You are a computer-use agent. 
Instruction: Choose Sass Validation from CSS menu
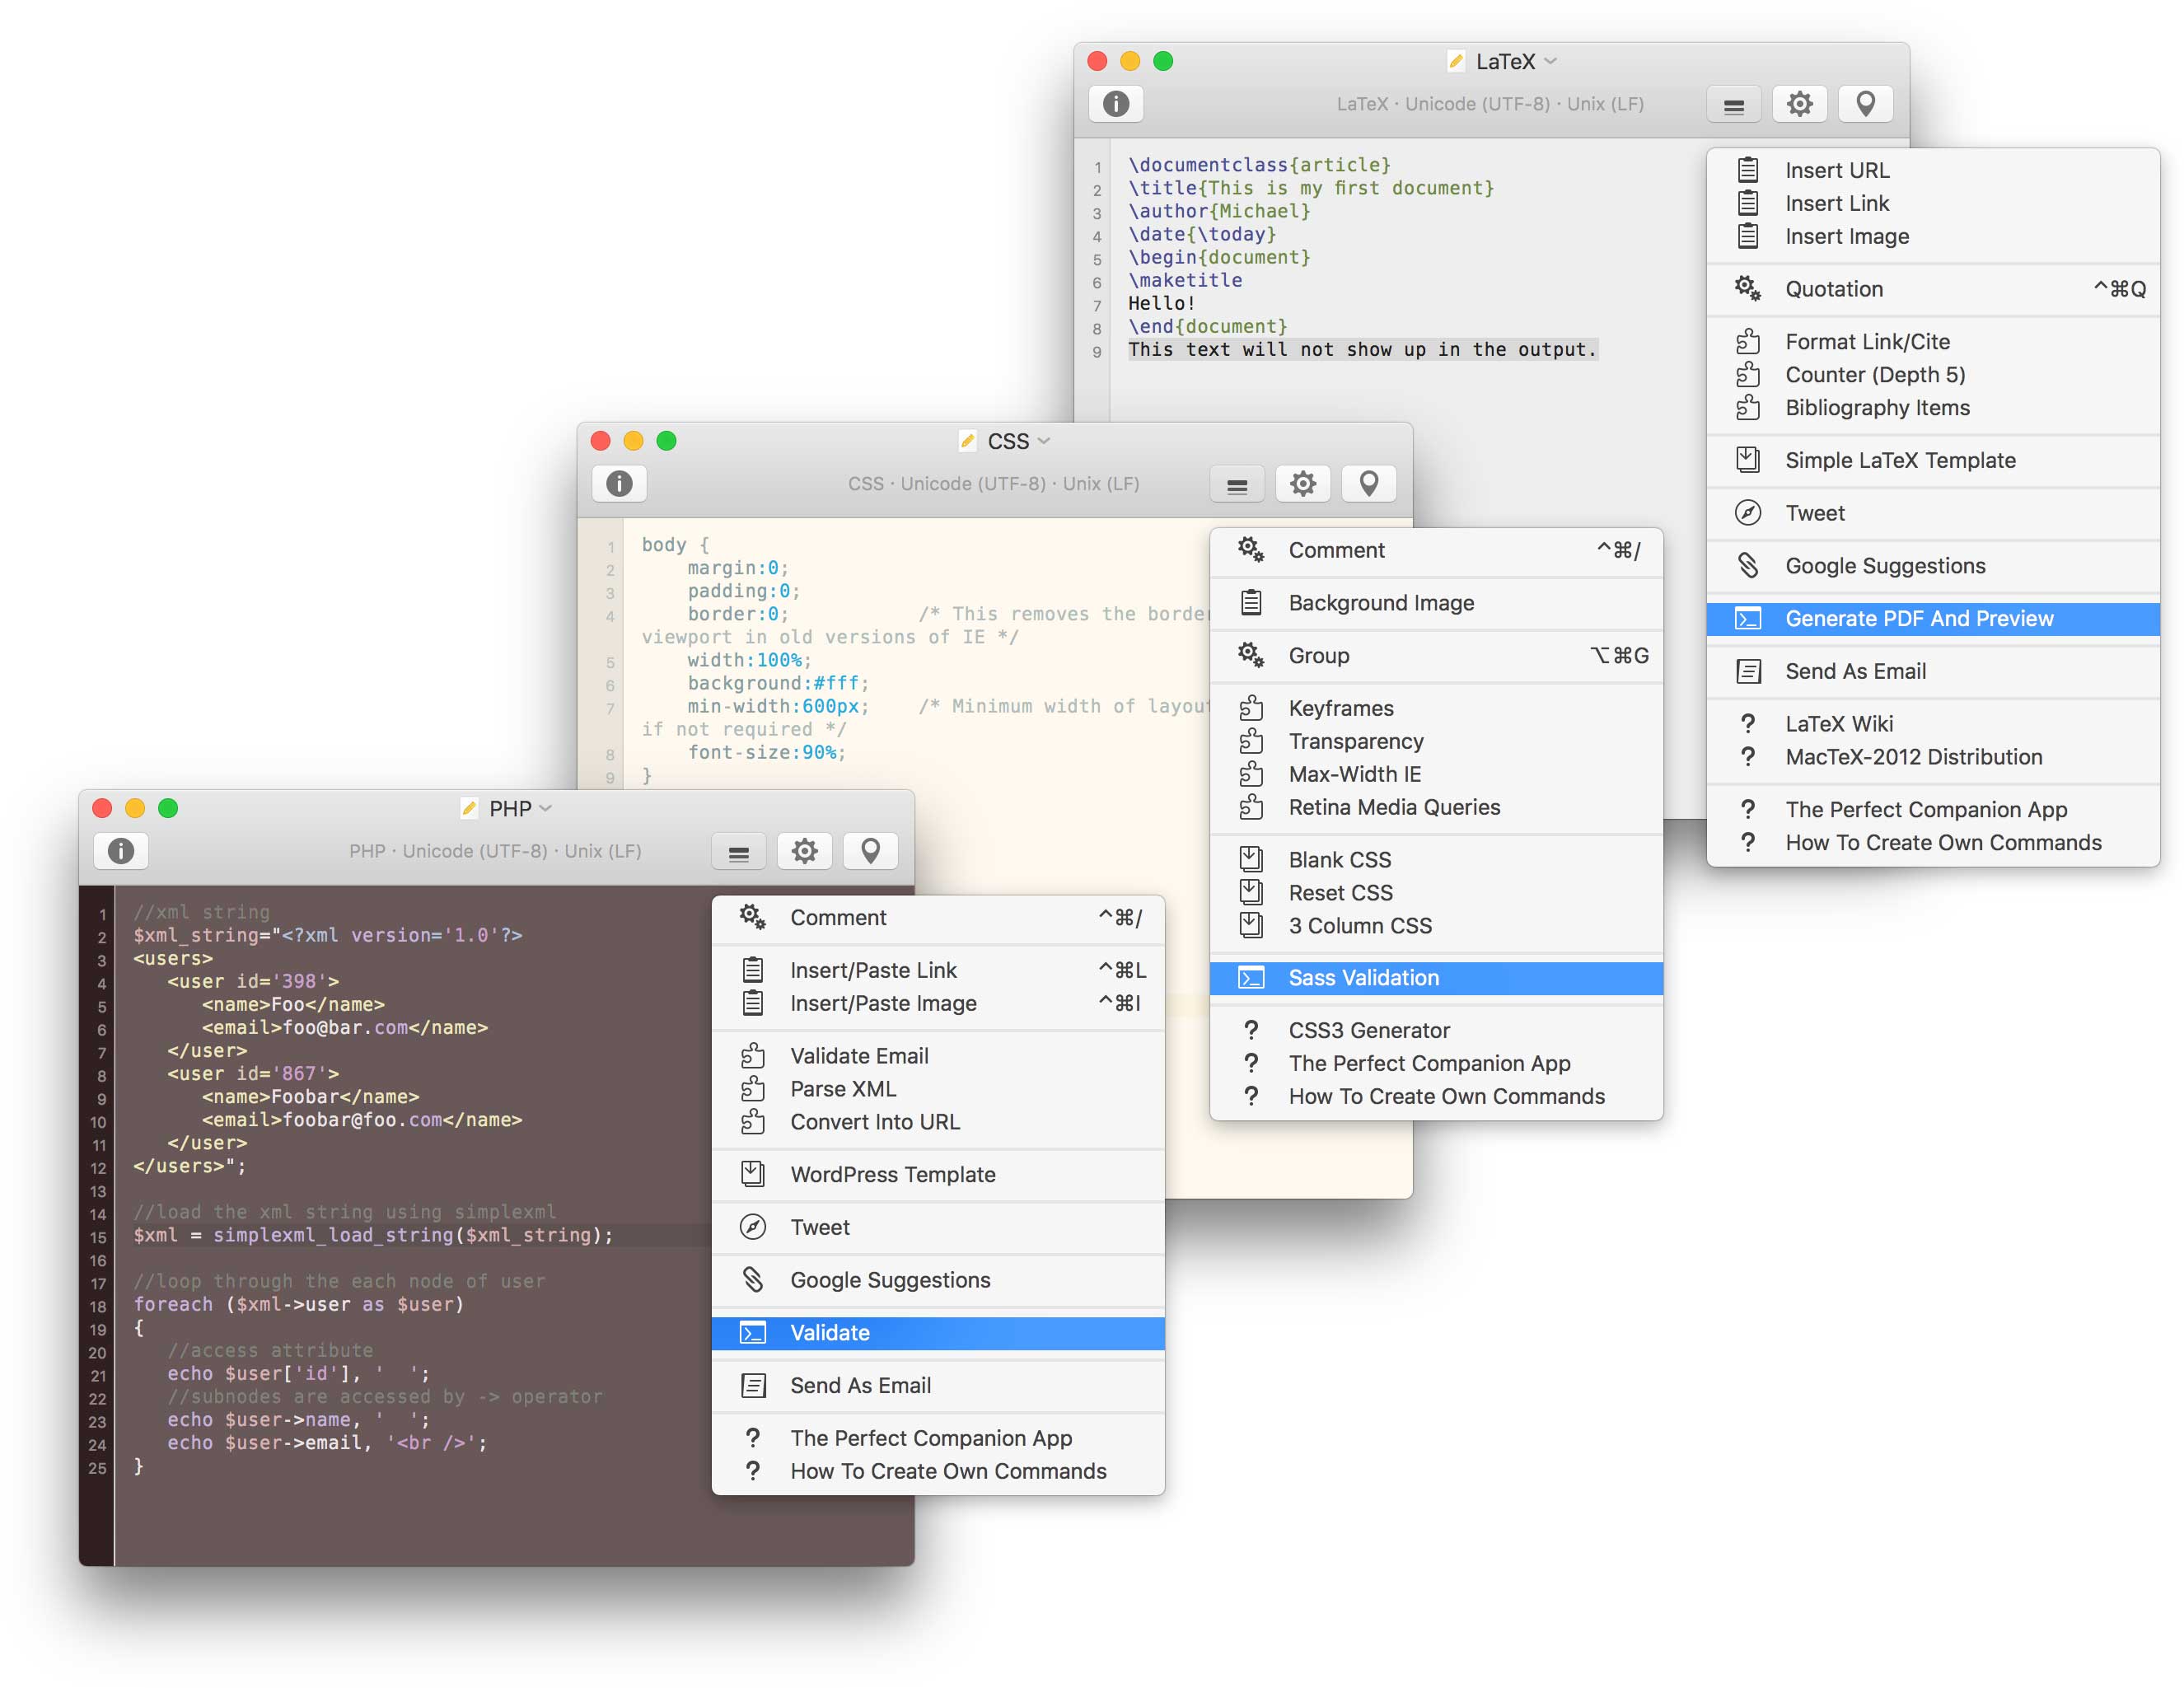pyautogui.click(x=1363, y=978)
